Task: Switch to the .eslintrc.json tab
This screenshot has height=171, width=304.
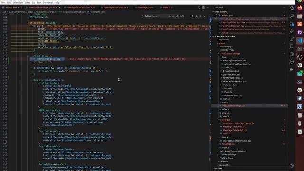Action: pyautogui.click(x=12, y=8)
